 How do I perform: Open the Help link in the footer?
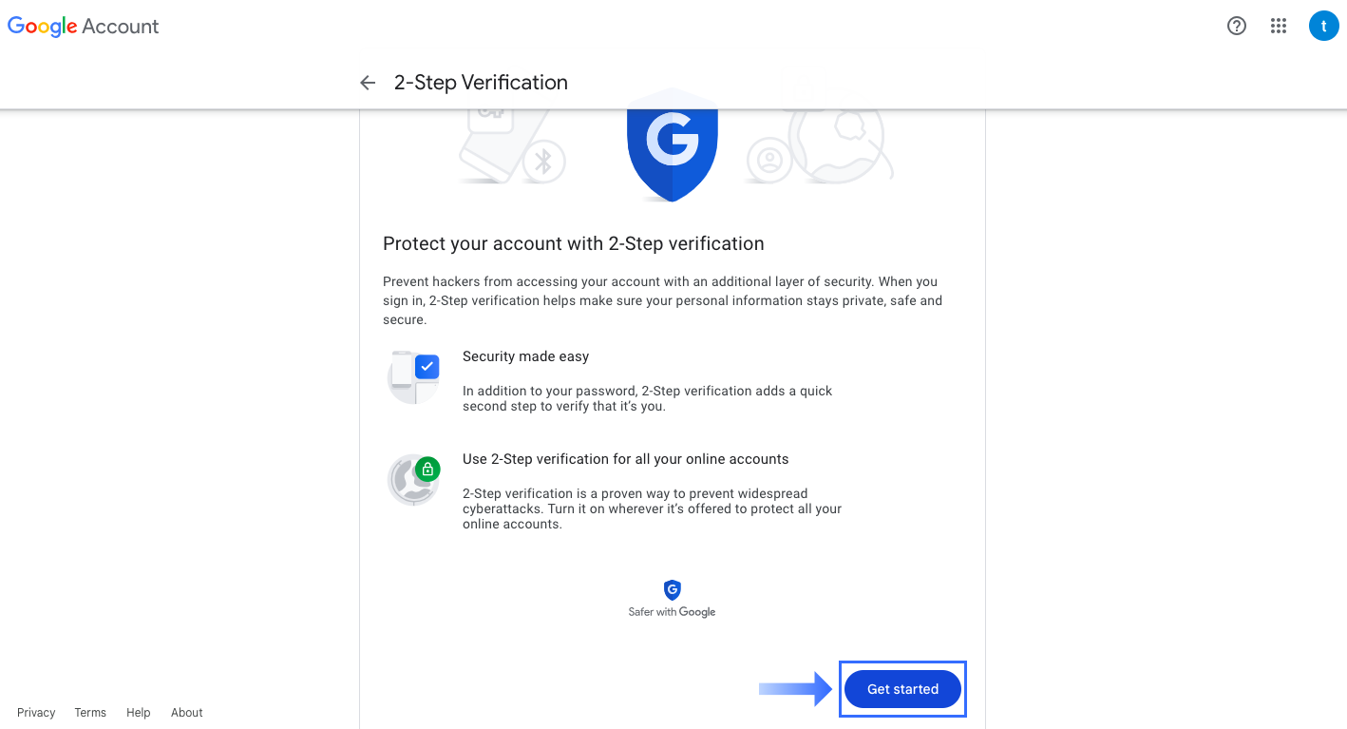pyautogui.click(x=138, y=712)
